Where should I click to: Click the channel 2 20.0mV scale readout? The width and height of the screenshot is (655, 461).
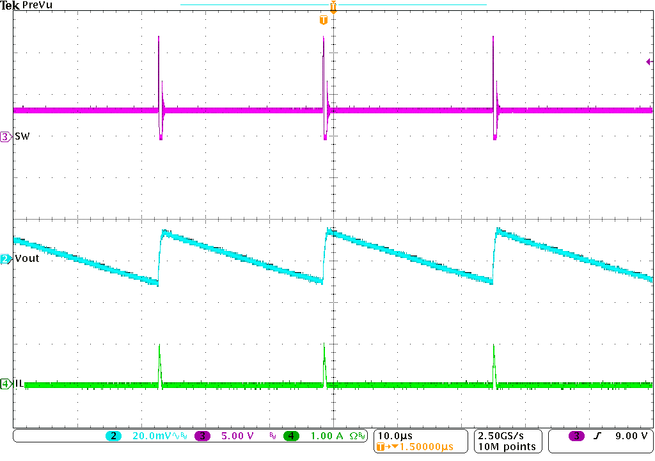click(152, 436)
